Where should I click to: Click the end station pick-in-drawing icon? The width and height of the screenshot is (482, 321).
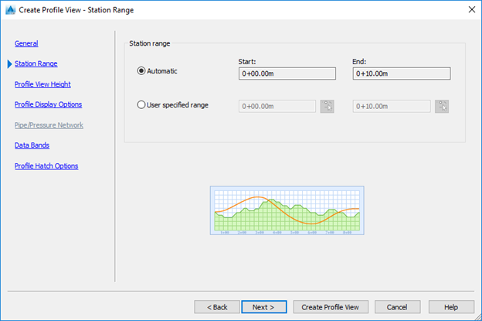pyautogui.click(x=441, y=106)
